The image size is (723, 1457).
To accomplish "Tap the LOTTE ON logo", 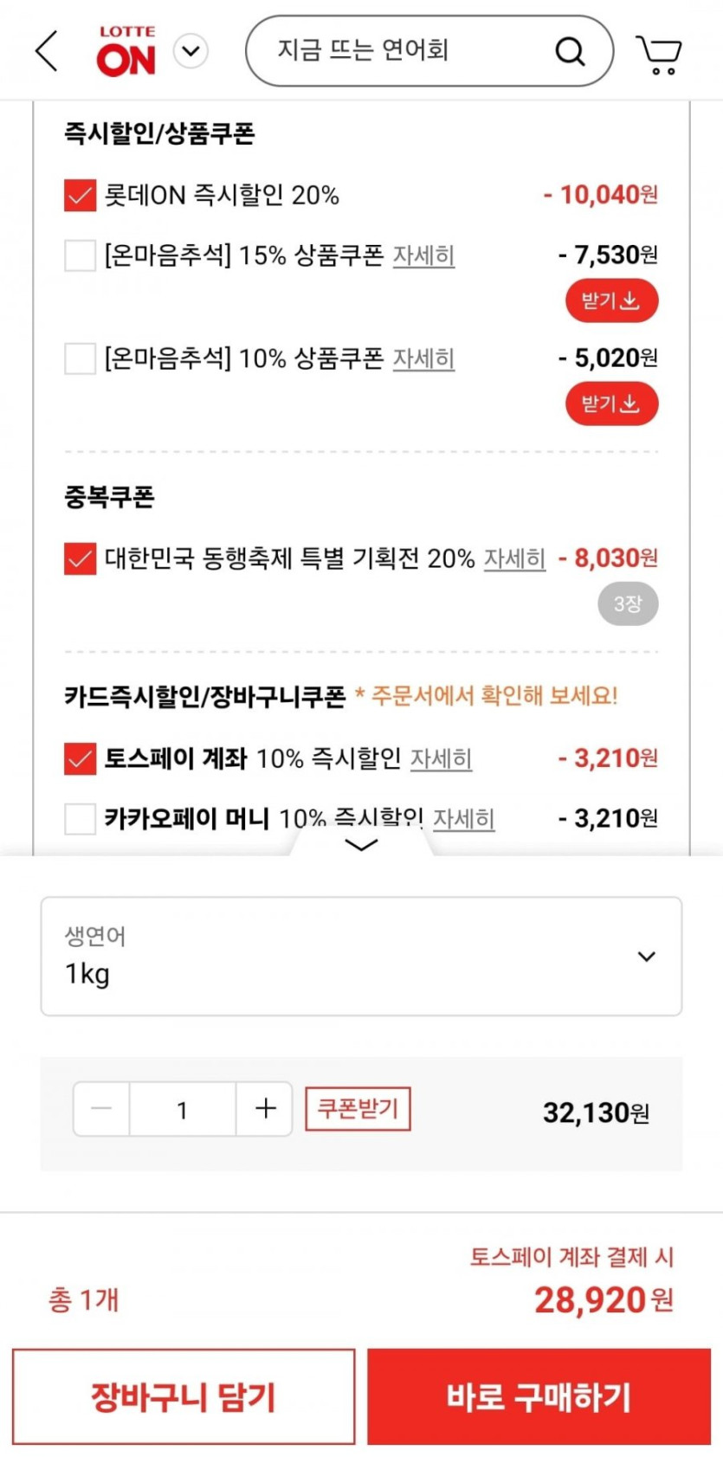I will pyautogui.click(x=126, y=51).
